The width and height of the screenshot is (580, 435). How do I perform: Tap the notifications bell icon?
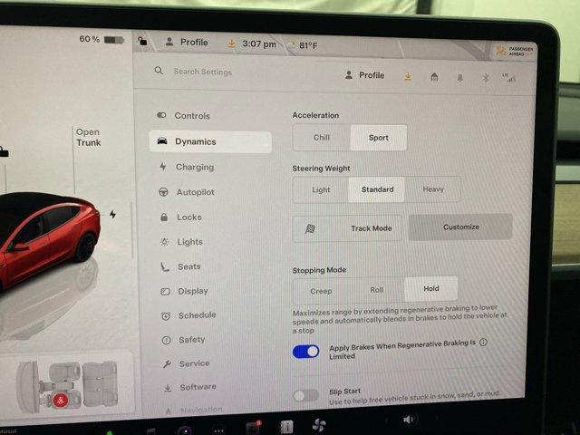point(460,78)
